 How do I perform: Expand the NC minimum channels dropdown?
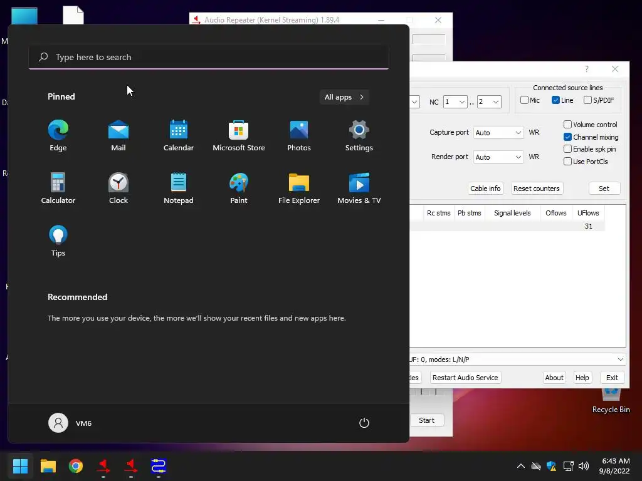pos(455,102)
